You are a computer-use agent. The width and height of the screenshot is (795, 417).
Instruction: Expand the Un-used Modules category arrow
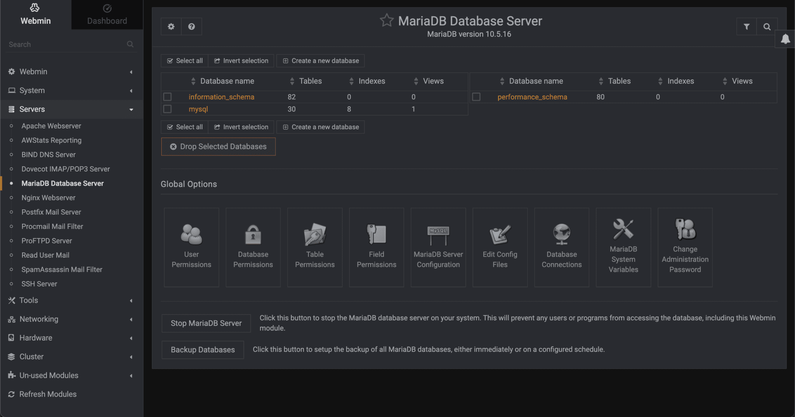(131, 375)
